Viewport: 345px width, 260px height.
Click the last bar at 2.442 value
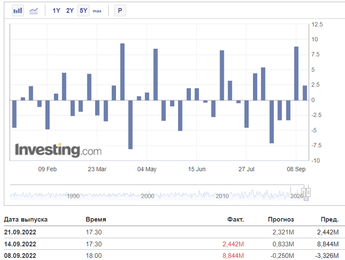point(305,93)
